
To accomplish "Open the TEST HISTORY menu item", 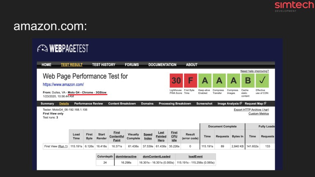I will coord(103,65).
